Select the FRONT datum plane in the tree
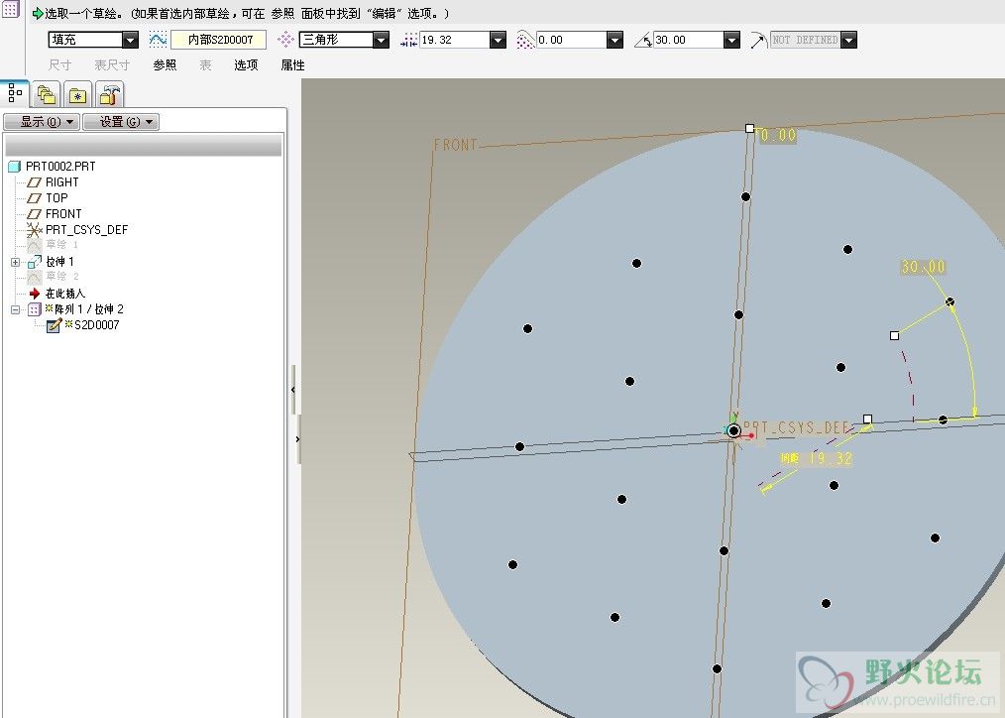The image size is (1005, 718). [63, 214]
